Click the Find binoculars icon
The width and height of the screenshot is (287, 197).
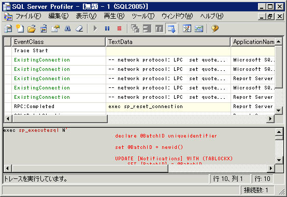coord(67,28)
